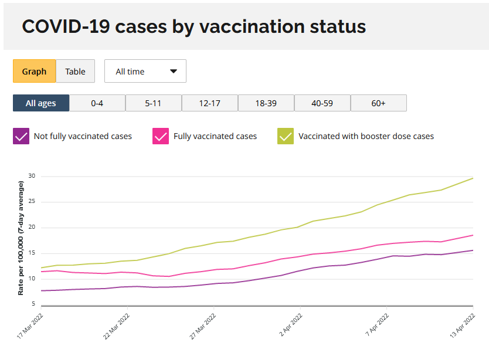Select the All ages filter
This screenshot has width=489, height=359.
[41, 103]
